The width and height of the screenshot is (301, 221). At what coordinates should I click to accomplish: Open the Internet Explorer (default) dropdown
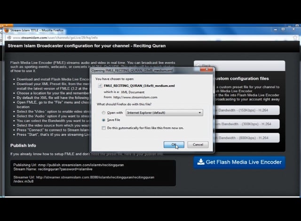point(164,113)
